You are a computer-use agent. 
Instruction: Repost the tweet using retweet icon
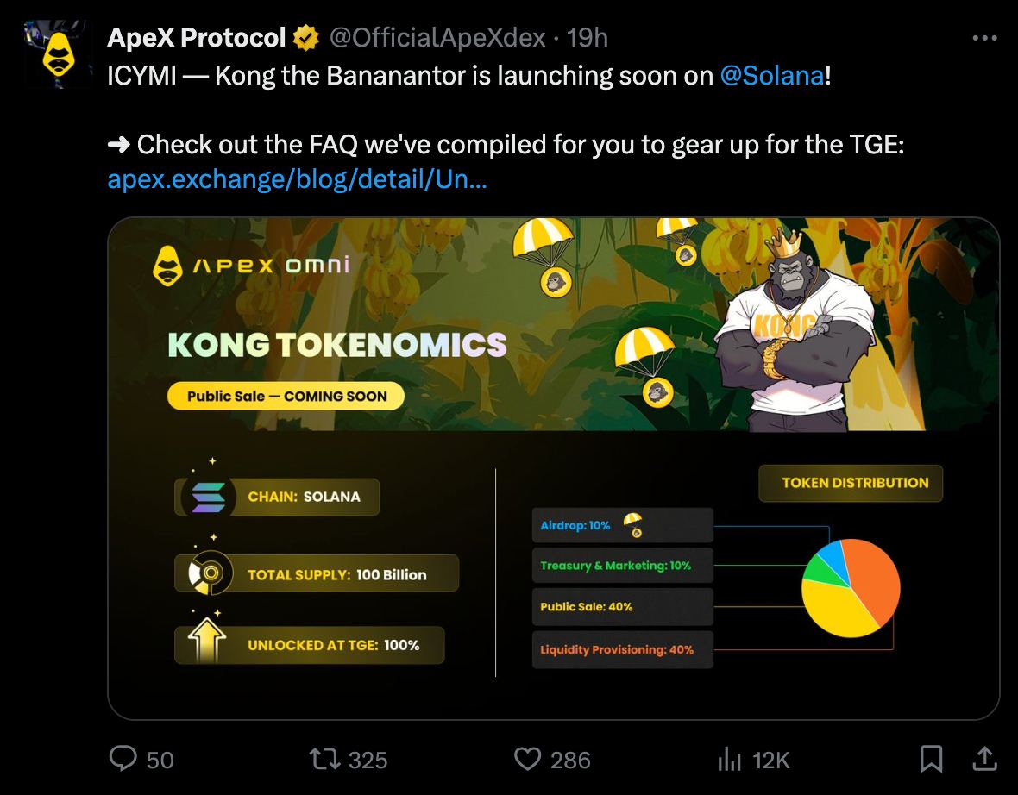click(x=324, y=759)
